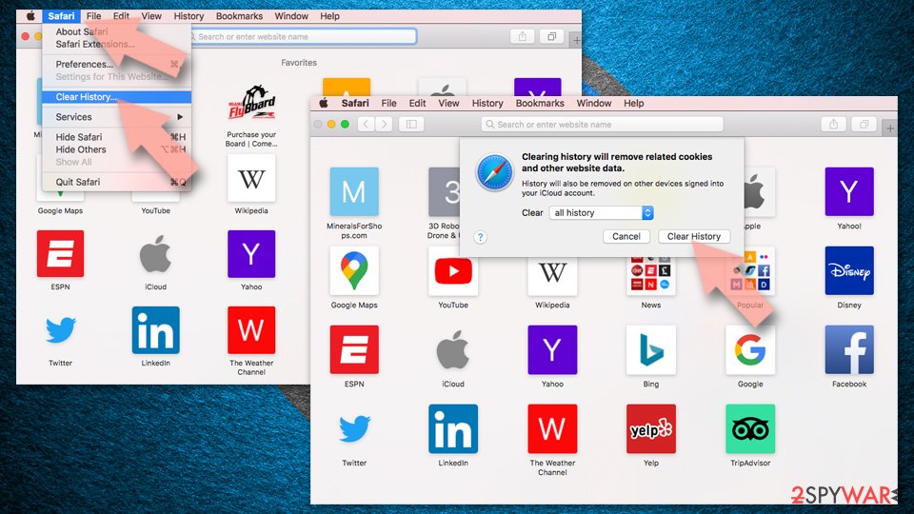Go back in right Safari window
This screenshot has width=914, height=514.
point(366,124)
